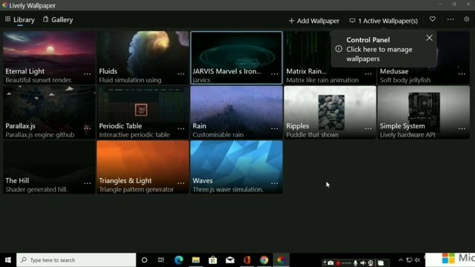475x267 pixels.
Task: Open options menu for Matrix Rain
Action: pyautogui.click(x=368, y=74)
